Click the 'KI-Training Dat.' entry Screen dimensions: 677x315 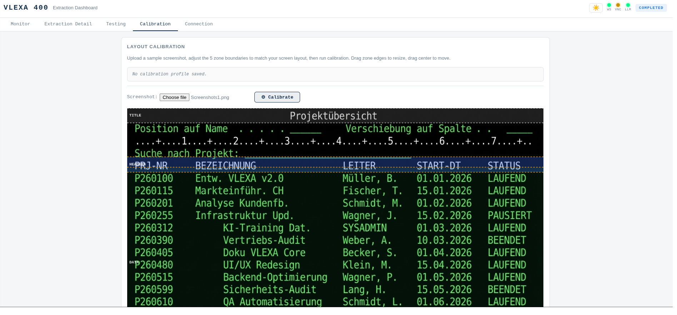(267, 227)
